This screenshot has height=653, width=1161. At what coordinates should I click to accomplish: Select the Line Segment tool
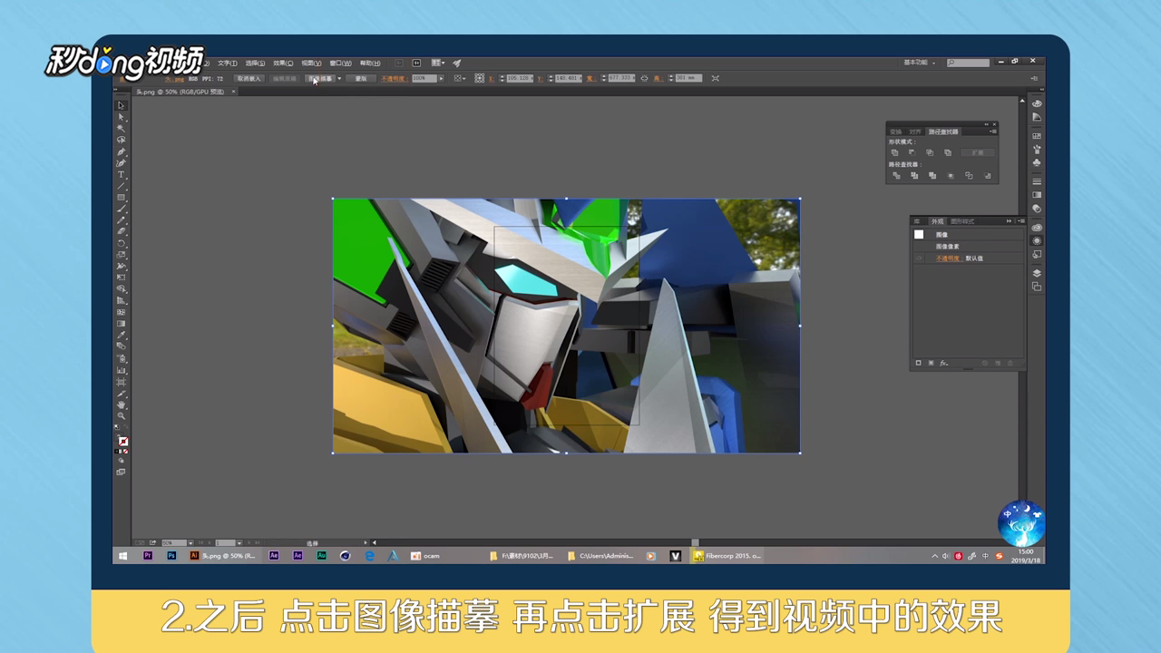(122, 186)
